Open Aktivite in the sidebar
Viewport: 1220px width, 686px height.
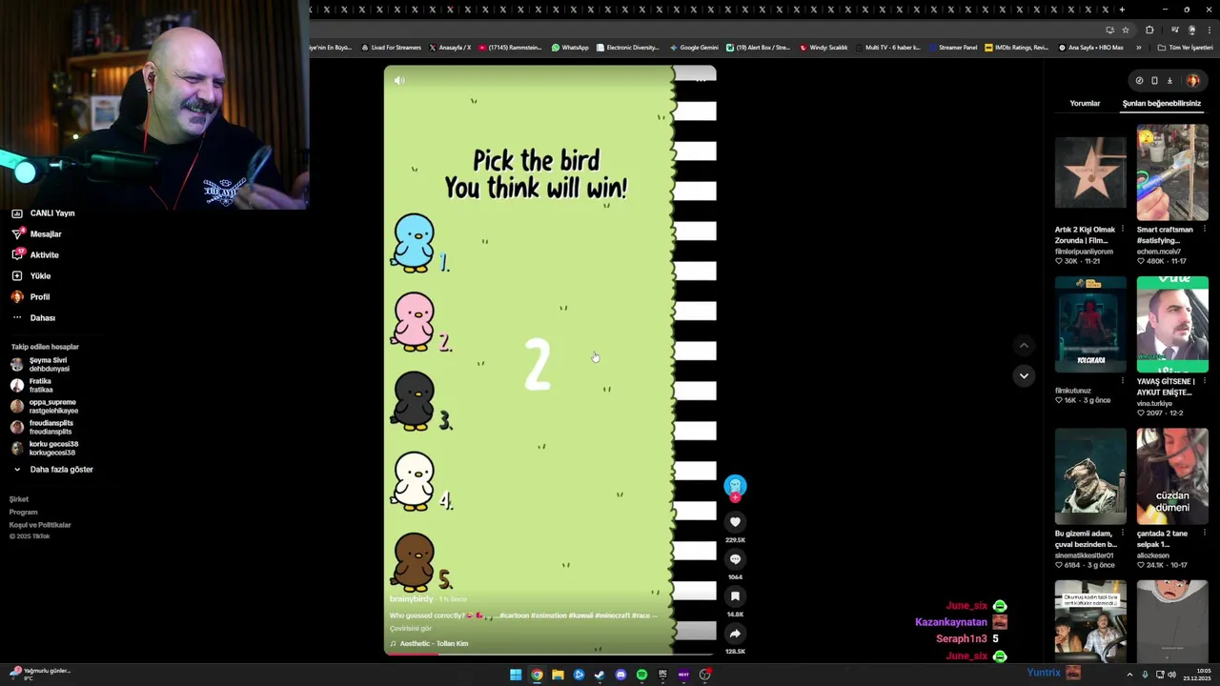(x=35, y=255)
